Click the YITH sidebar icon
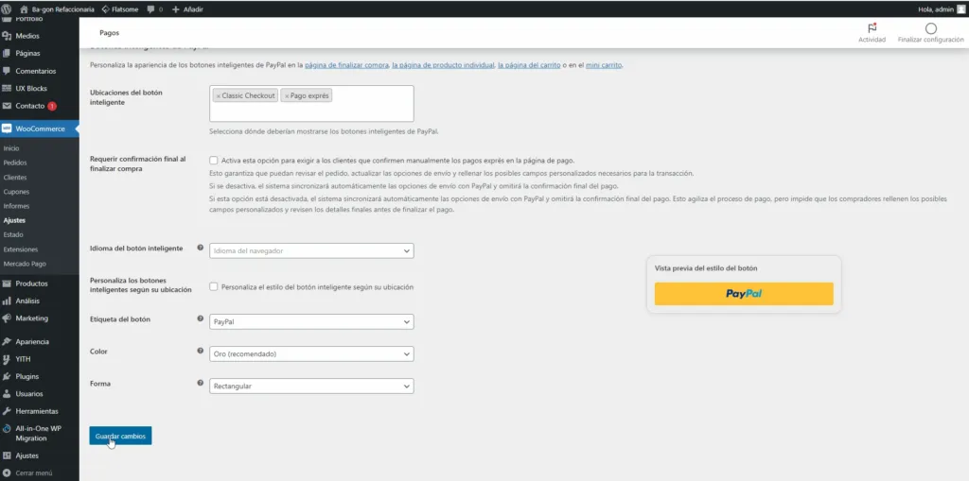 tap(7, 359)
